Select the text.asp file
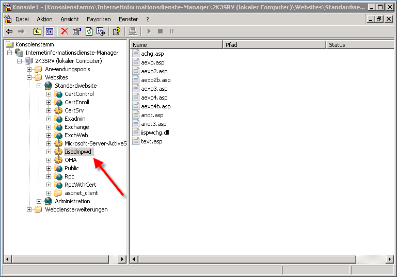This screenshot has width=397, height=277. coord(152,141)
